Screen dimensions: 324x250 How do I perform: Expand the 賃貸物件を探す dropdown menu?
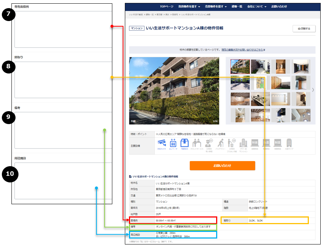coord(189,7)
